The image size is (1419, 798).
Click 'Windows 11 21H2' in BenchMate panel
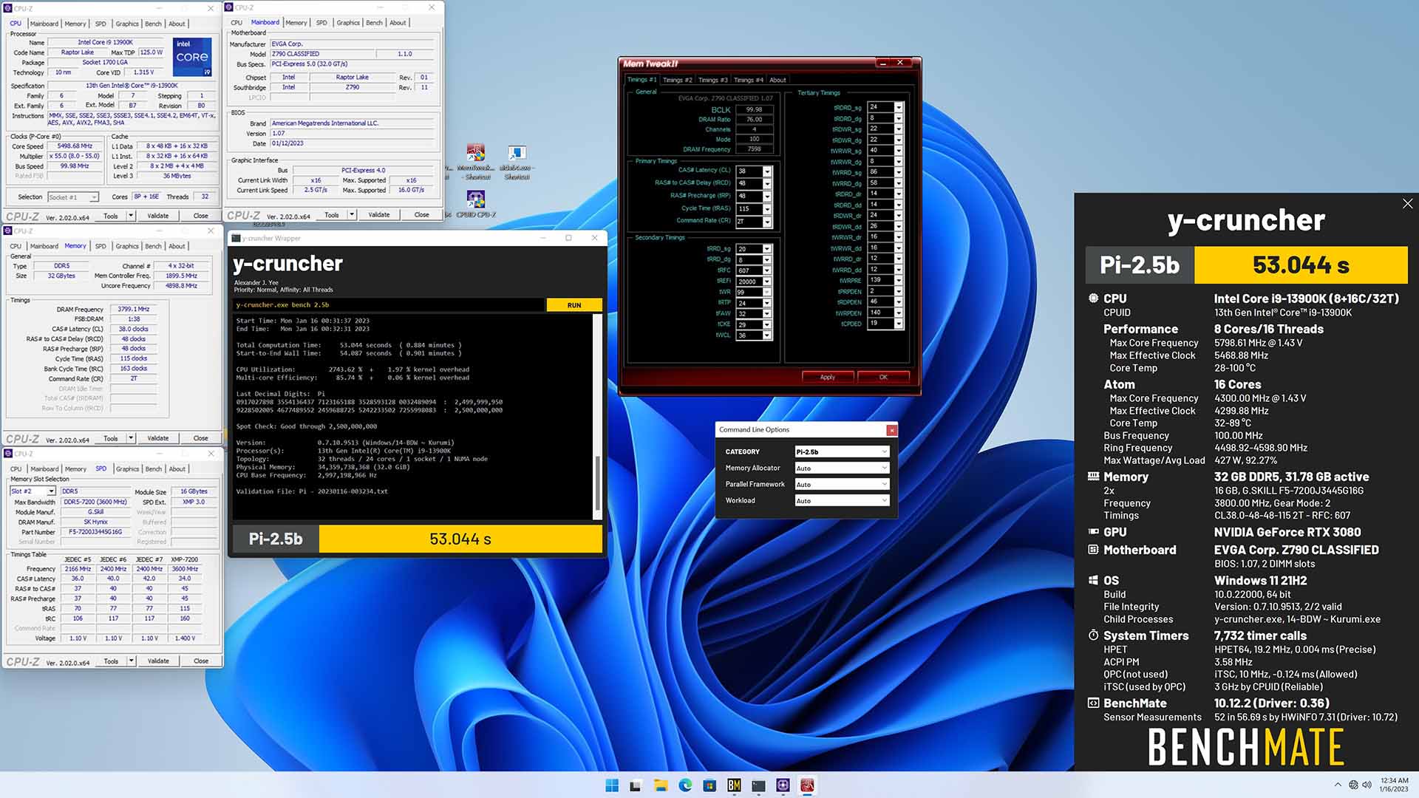coord(1260,581)
